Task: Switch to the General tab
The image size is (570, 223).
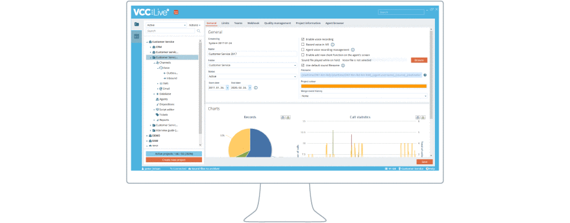Action: tap(211, 23)
